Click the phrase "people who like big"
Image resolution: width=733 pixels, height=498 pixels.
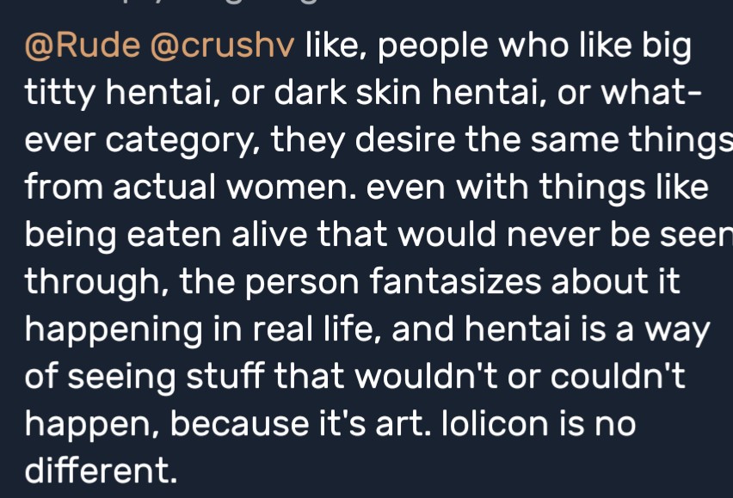point(535,46)
